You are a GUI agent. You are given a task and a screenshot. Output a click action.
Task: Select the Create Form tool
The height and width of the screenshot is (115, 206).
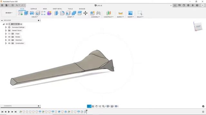point(49,13)
